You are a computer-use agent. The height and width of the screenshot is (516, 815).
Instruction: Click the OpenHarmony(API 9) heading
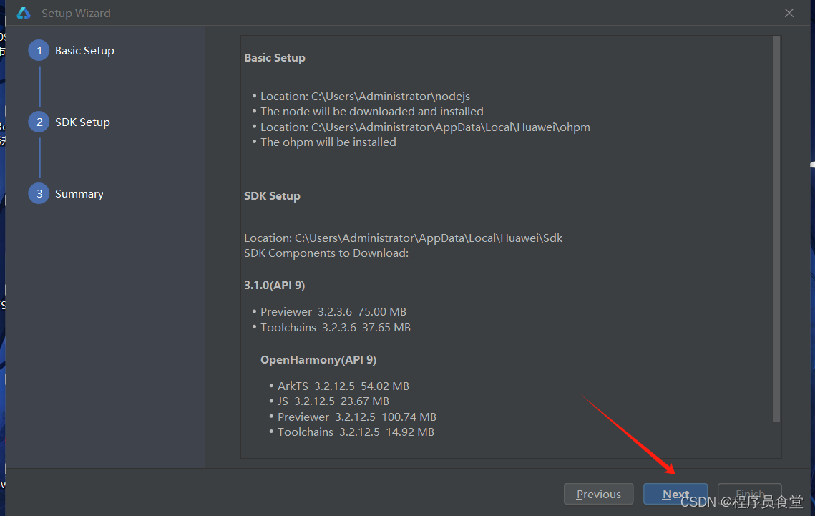[x=318, y=359]
